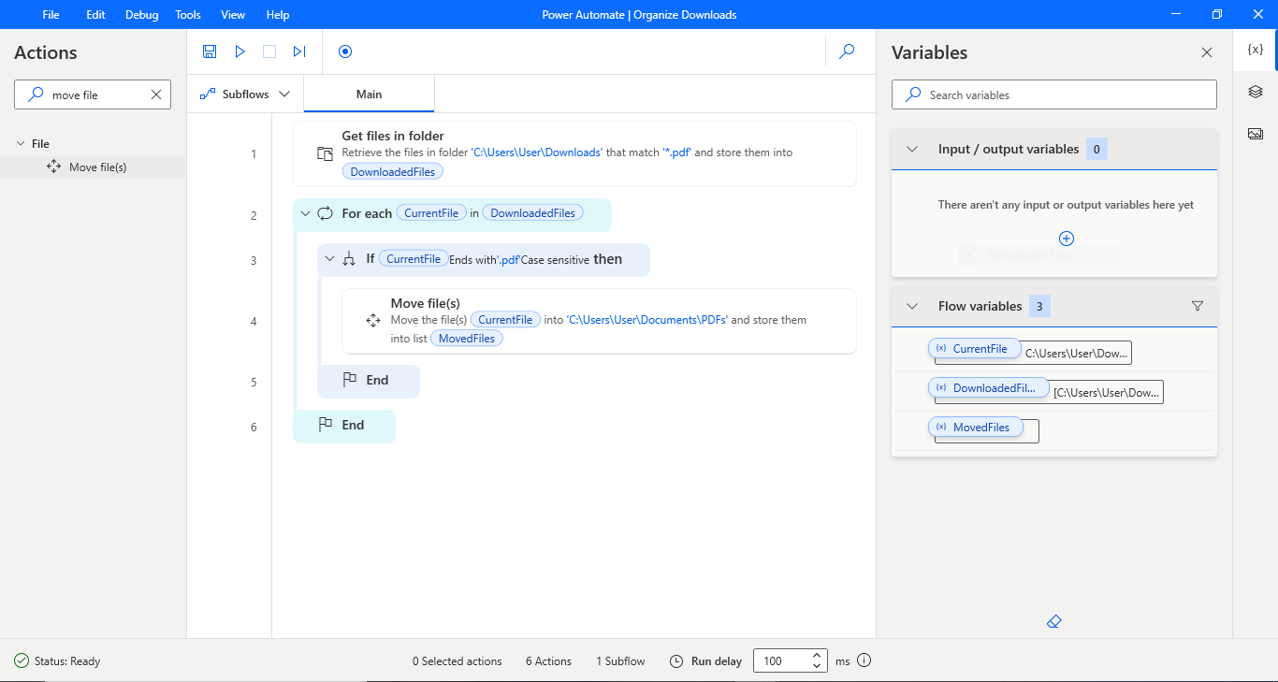Viewport: 1278px width, 682px height.
Task: Save the flow with the disk icon
Action: pos(210,51)
